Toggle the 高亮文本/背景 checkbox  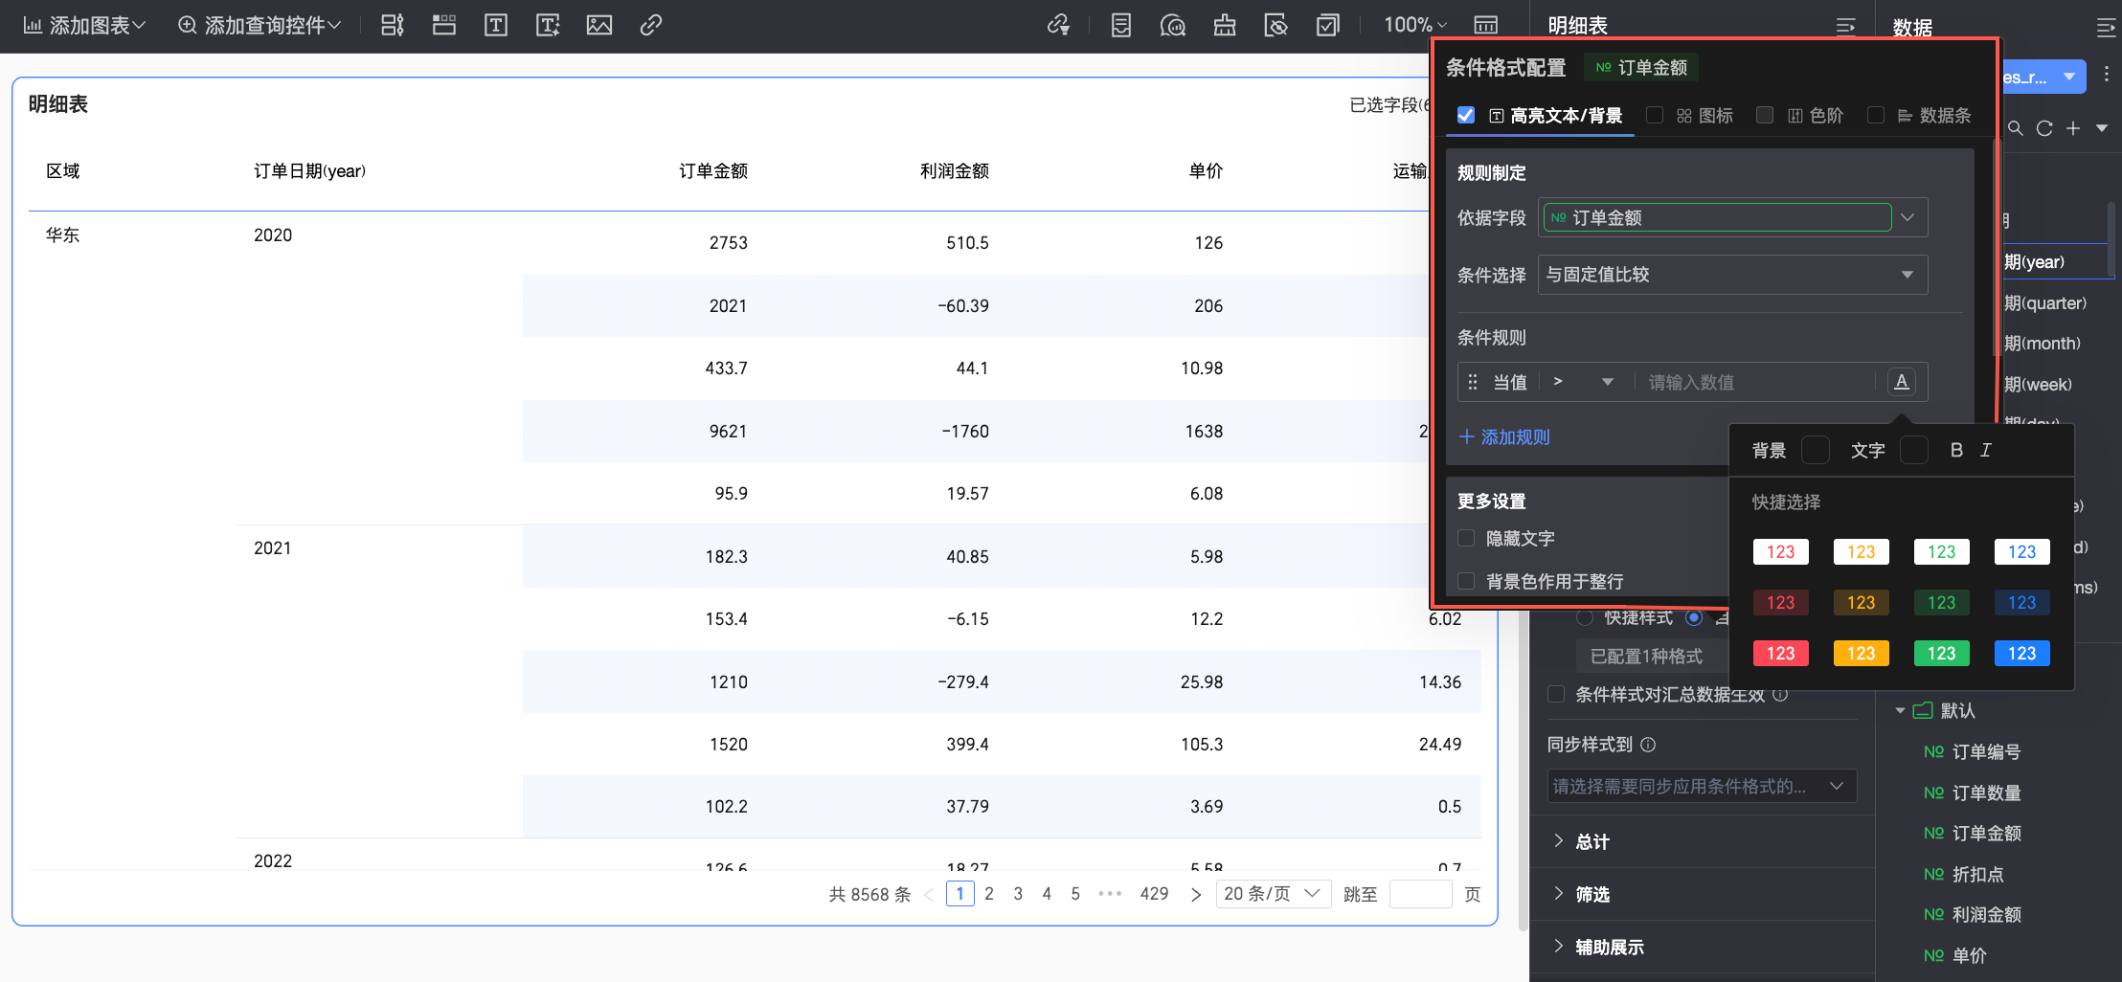coord(1466,115)
